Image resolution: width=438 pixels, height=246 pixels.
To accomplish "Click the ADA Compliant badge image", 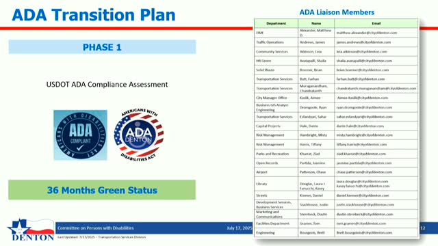I will pyautogui.click(x=80, y=135).
